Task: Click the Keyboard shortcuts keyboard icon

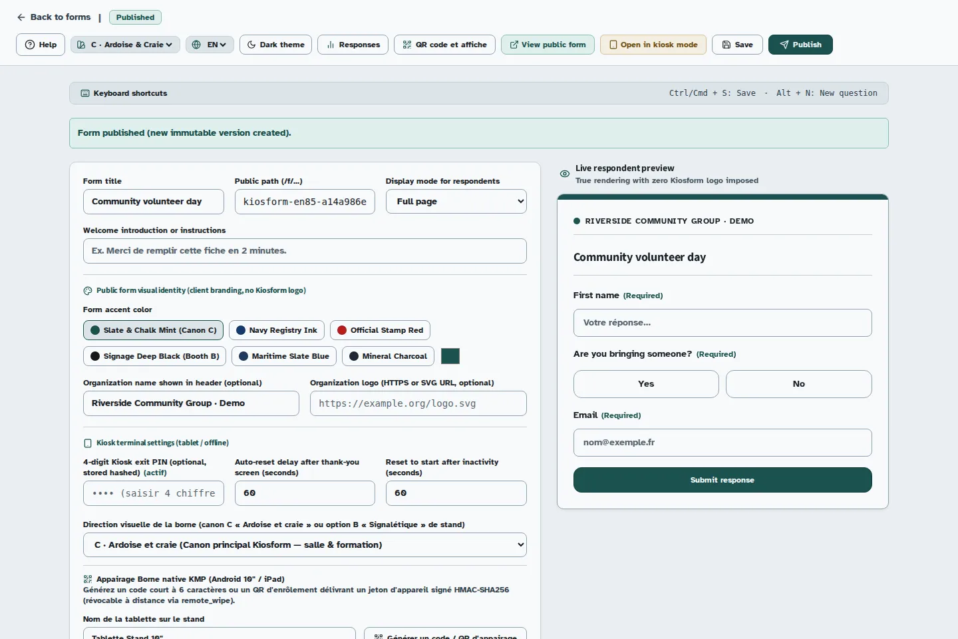Action: click(x=85, y=93)
